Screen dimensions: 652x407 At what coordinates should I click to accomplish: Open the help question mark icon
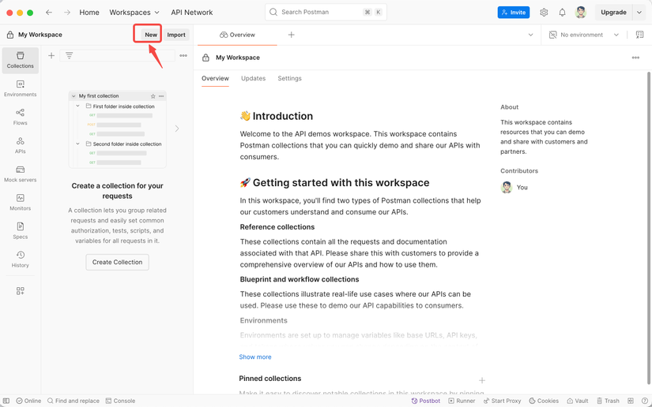(645, 401)
